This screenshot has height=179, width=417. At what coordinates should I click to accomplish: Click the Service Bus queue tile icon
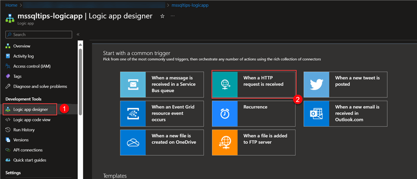[133, 84]
